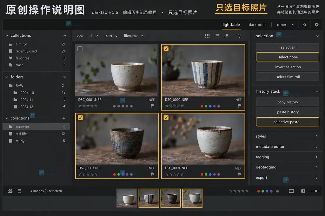Open the film roll entry

pyautogui.click(x=37, y=44)
